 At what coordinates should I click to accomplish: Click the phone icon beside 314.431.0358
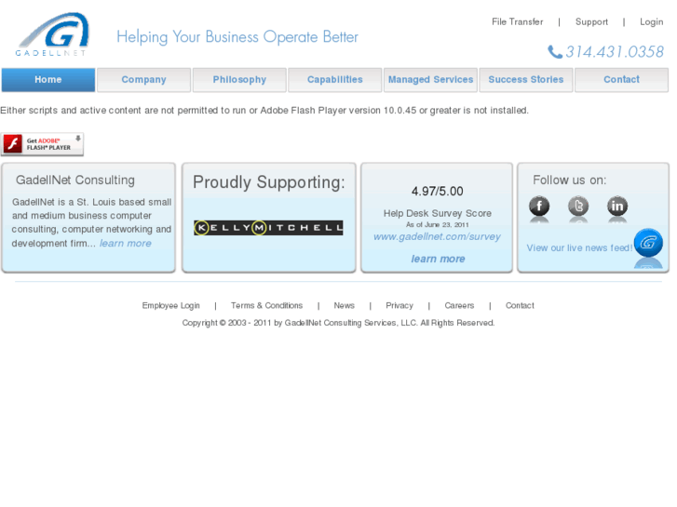(555, 52)
